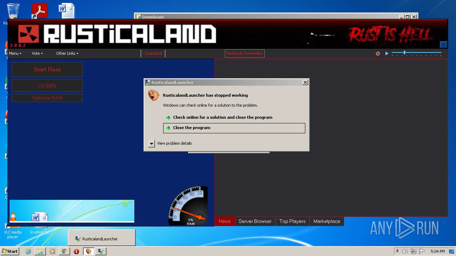Close the crash dialog with its X

point(305,82)
